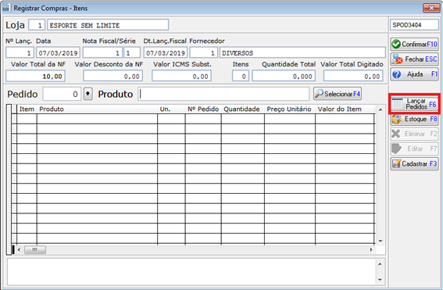Click the Produto column header in grid
This screenshot has width=443, height=290.
[x=97, y=109]
